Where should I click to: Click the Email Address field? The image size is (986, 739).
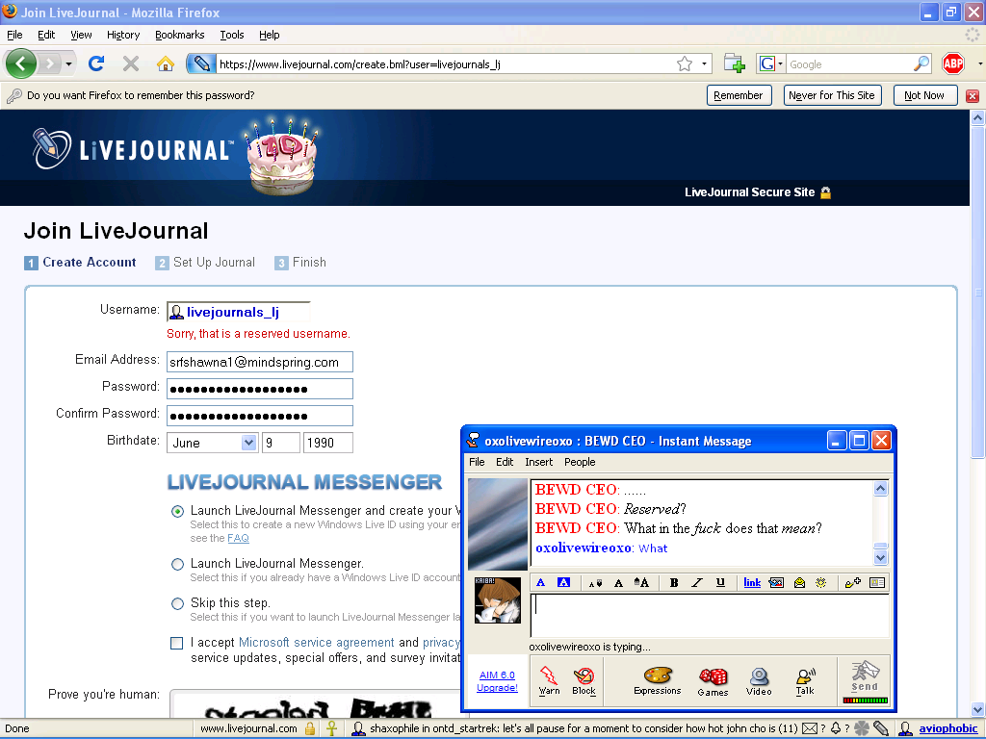pos(260,362)
